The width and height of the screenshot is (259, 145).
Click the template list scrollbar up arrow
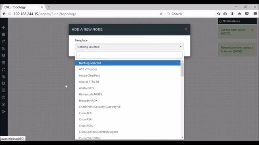coord(182,61)
